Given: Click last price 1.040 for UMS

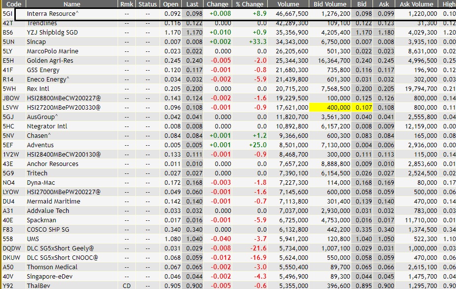Looking at the screenshot, I should click(x=194, y=239).
